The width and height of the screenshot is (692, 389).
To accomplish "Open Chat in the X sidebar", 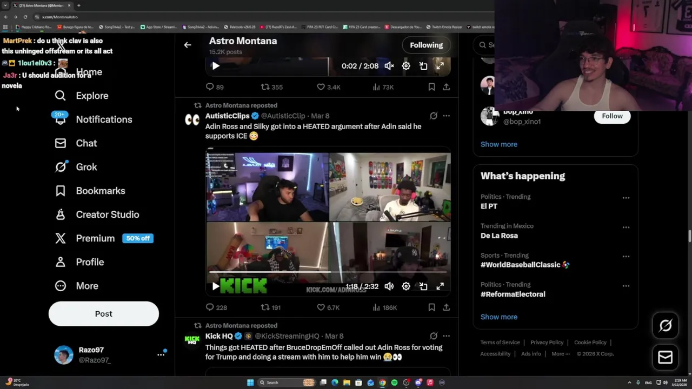I will 76,143.
